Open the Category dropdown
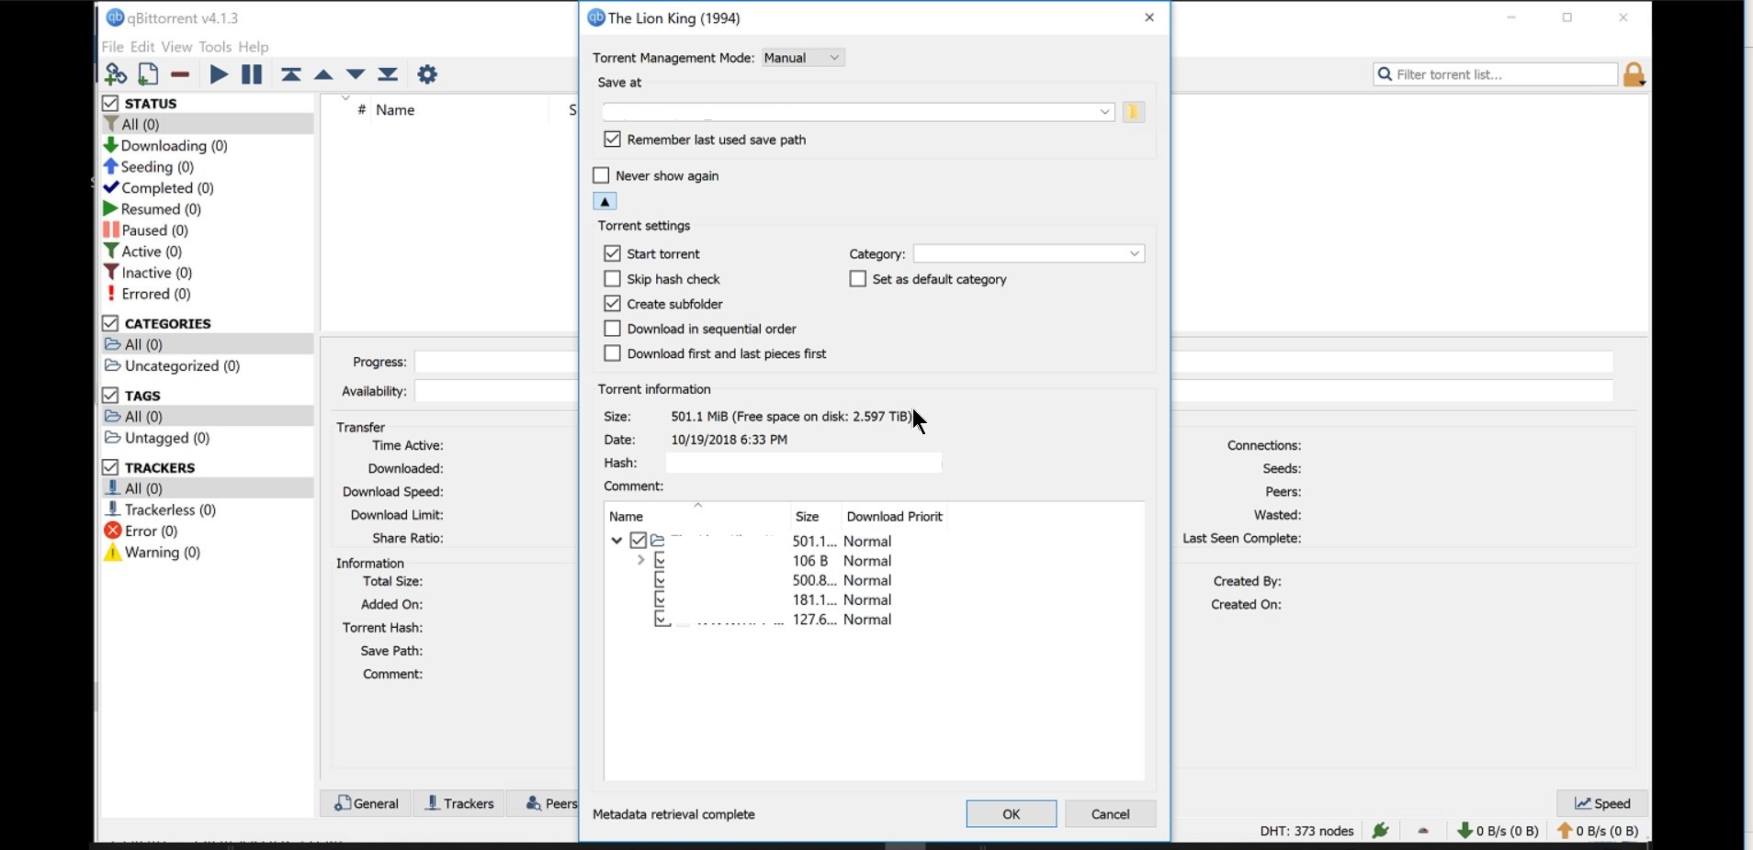 (1134, 253)
